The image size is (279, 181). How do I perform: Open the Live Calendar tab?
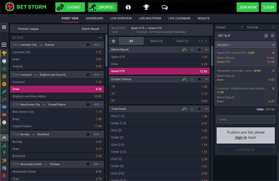(x=179, y=18)
